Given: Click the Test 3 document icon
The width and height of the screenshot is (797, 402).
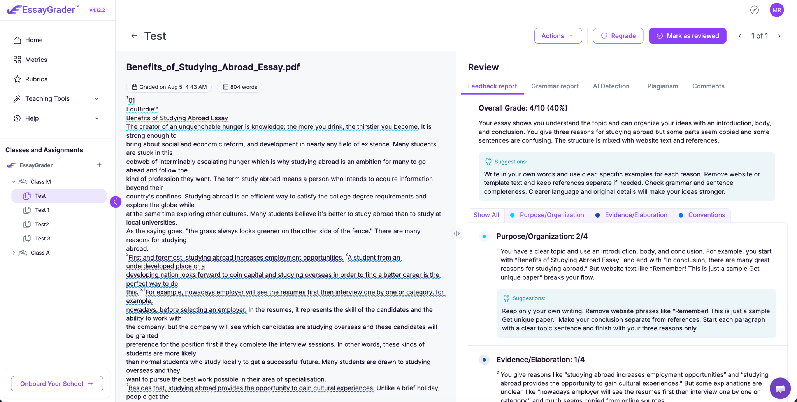Looking at the screenshot, I should tap(27, 239).
